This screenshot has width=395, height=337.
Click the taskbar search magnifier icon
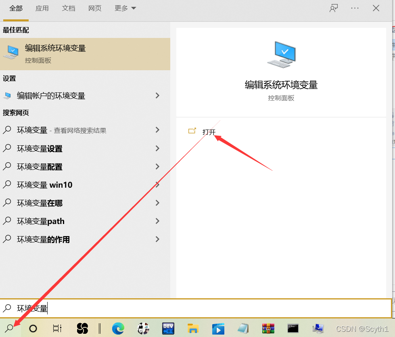tap(10, 328)
